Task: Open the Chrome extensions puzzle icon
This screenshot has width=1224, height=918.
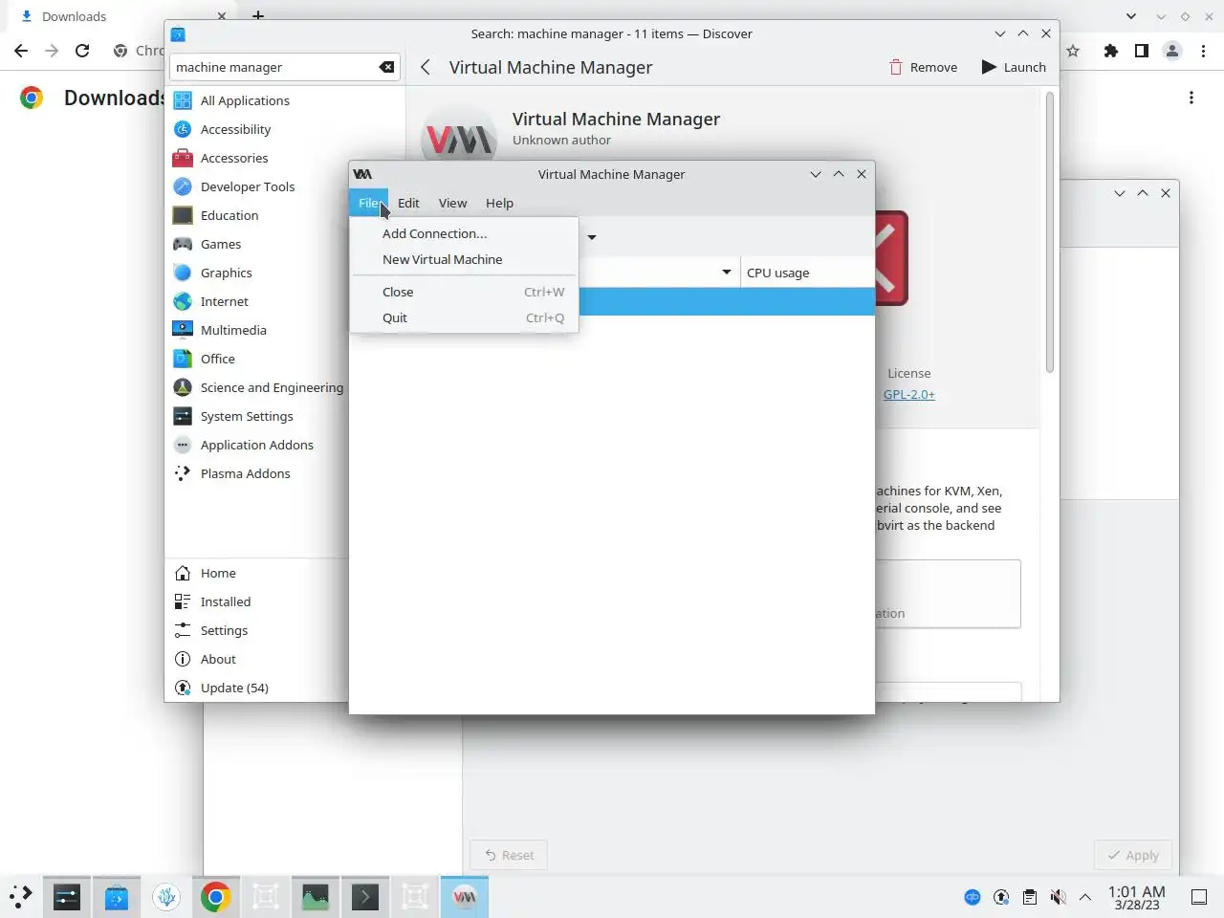Action: tap(1110, 51)
